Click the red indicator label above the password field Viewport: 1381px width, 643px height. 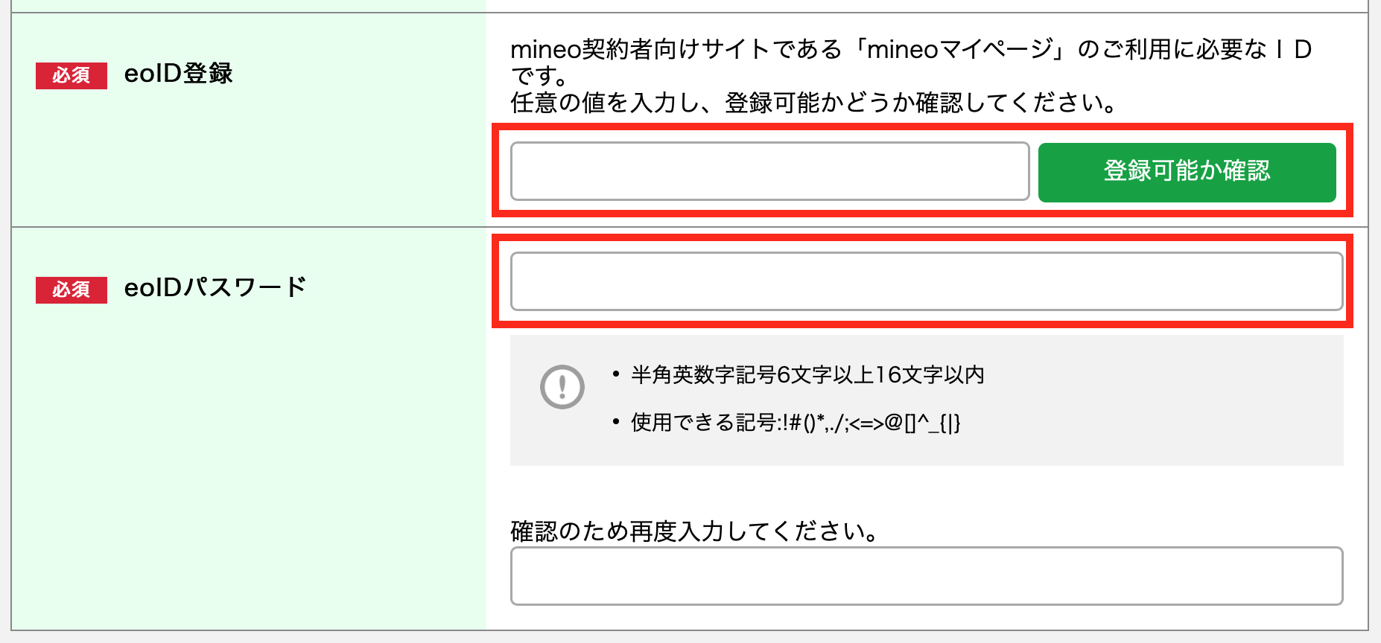point(71,289)
